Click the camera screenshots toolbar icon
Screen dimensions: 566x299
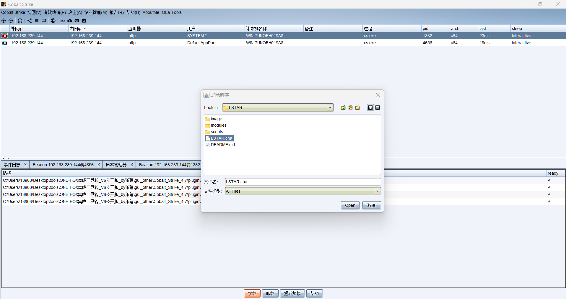coord(84,21)
